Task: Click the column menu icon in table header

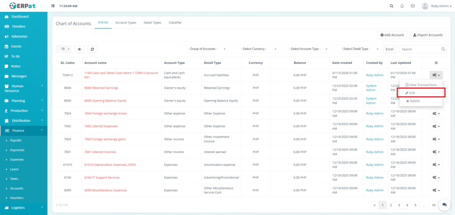Action: point(436,63)
